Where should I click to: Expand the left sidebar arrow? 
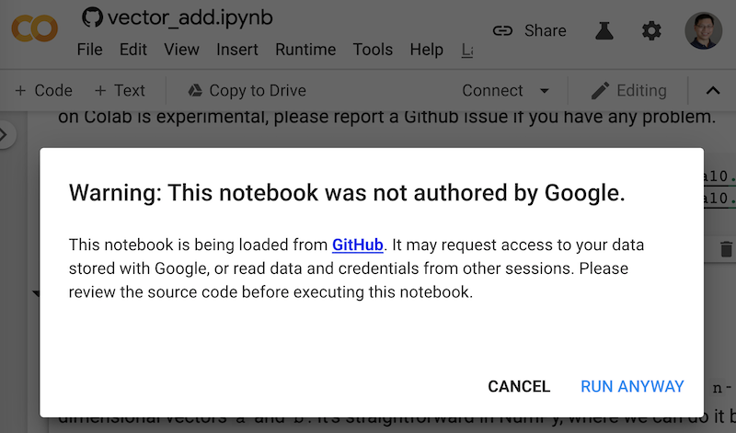click(x=5, y=134)
